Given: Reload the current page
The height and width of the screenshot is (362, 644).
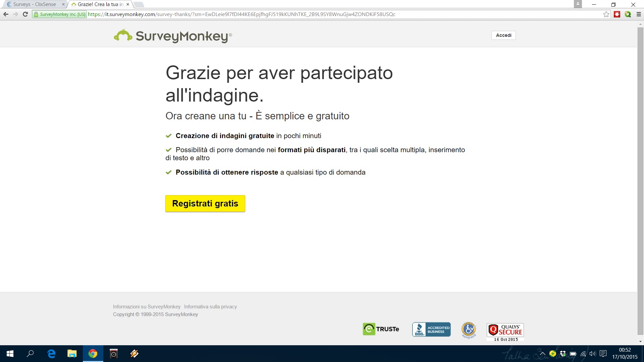Looking at the screenshot, I should click(25, 14).
